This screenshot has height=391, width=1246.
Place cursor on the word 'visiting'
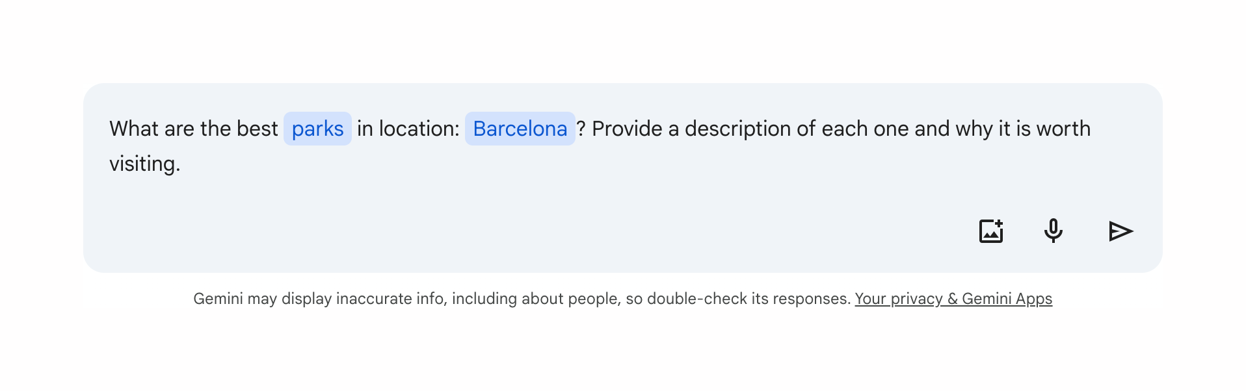click(x=143, y=164)
